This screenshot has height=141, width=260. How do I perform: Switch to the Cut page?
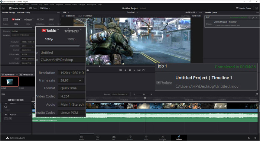[x=97, y=138]
